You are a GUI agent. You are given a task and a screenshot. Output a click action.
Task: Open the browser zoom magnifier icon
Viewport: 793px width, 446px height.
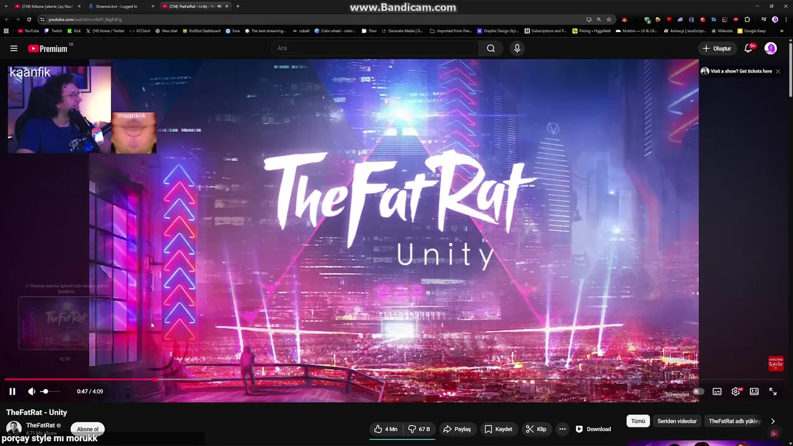click(598, 19)
